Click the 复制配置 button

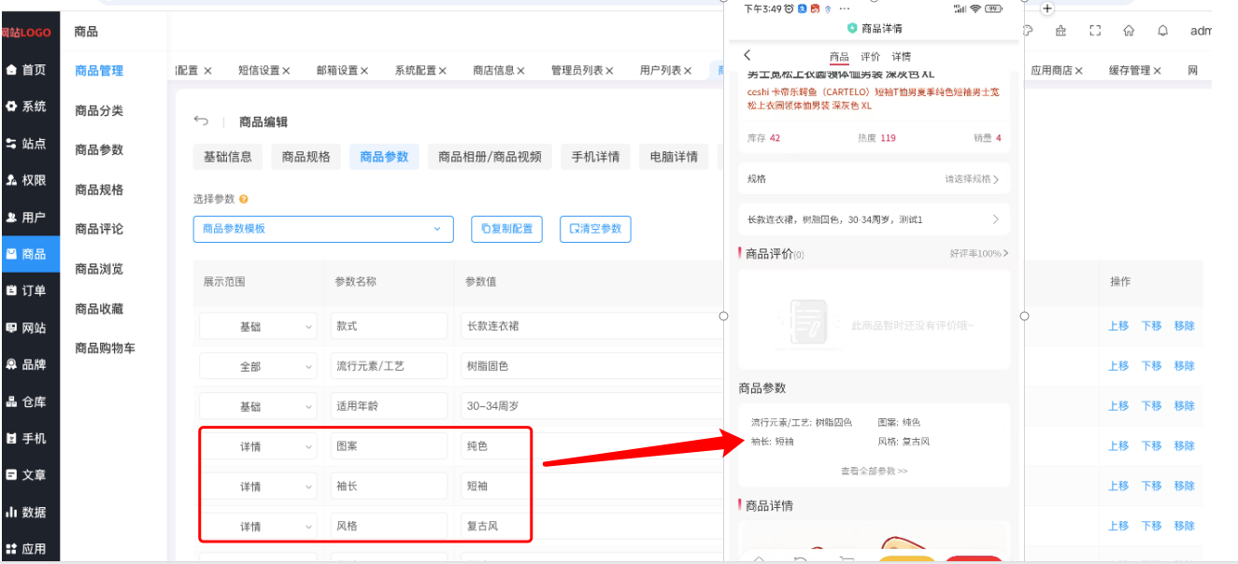(x=506, y=229)
